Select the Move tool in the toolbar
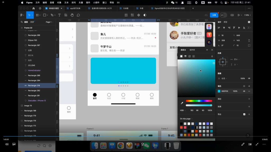Viewport: 271px width, 152px height. 30,15
